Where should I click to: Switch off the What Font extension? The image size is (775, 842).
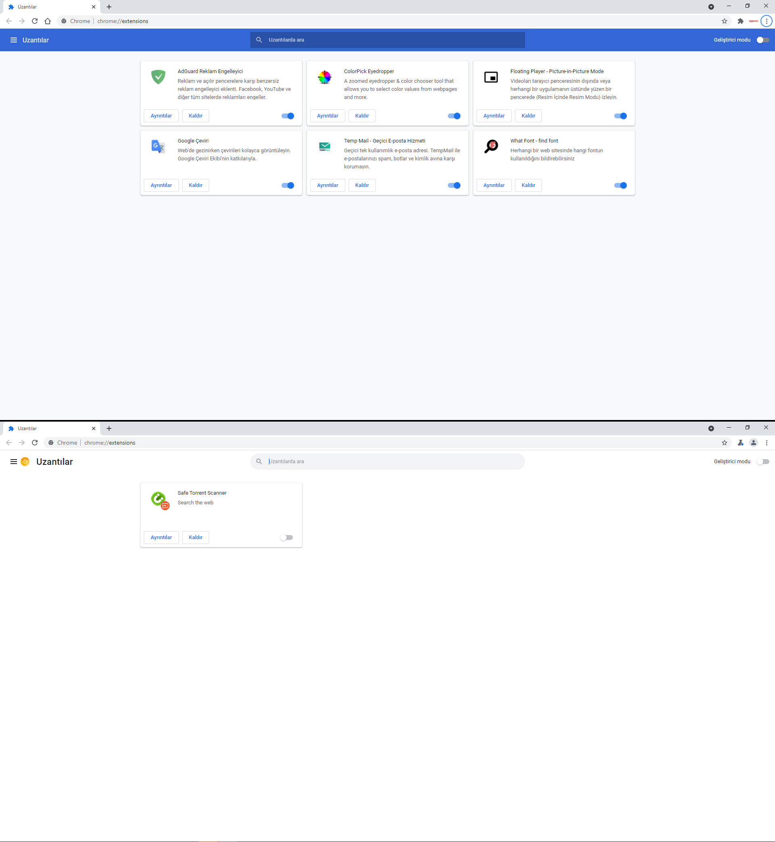pos(621,185)
